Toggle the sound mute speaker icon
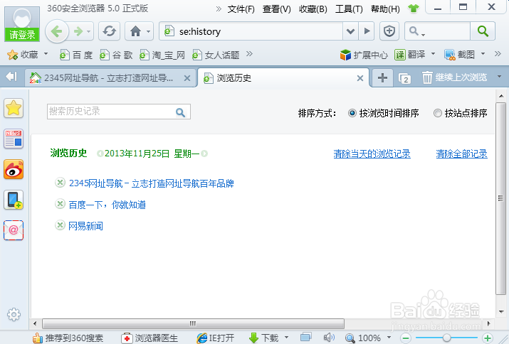 329,338
